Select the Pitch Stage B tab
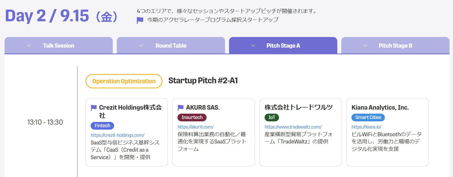453x177 pixels. 395,46
